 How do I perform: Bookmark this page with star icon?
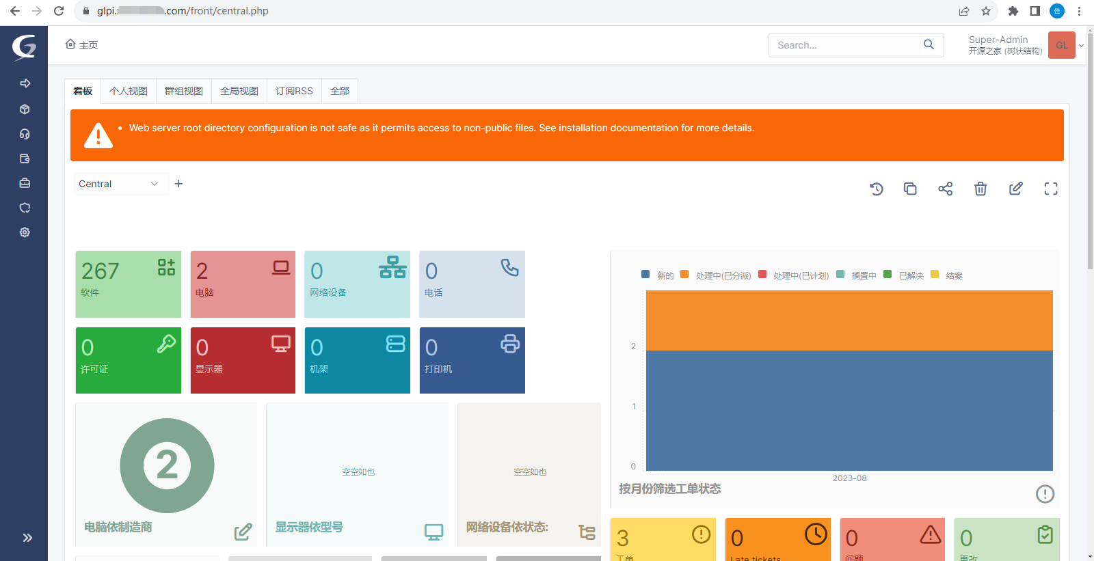point(986,11)
